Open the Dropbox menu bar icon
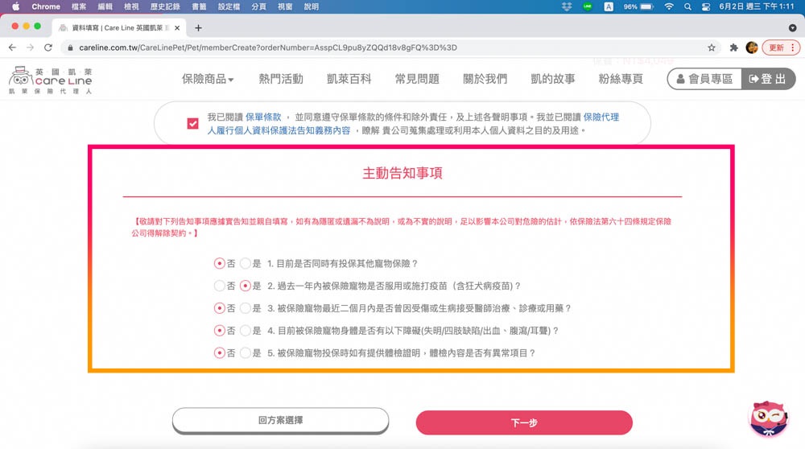The height and width of the screenshot is (449, 805). [x=567, y=6]
